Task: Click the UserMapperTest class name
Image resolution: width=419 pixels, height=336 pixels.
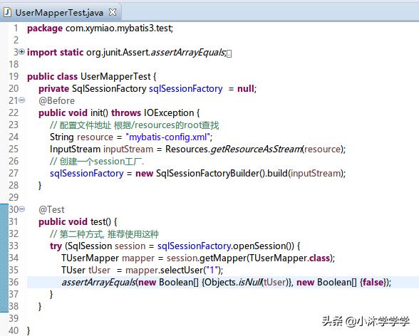Action: [115, 77]
